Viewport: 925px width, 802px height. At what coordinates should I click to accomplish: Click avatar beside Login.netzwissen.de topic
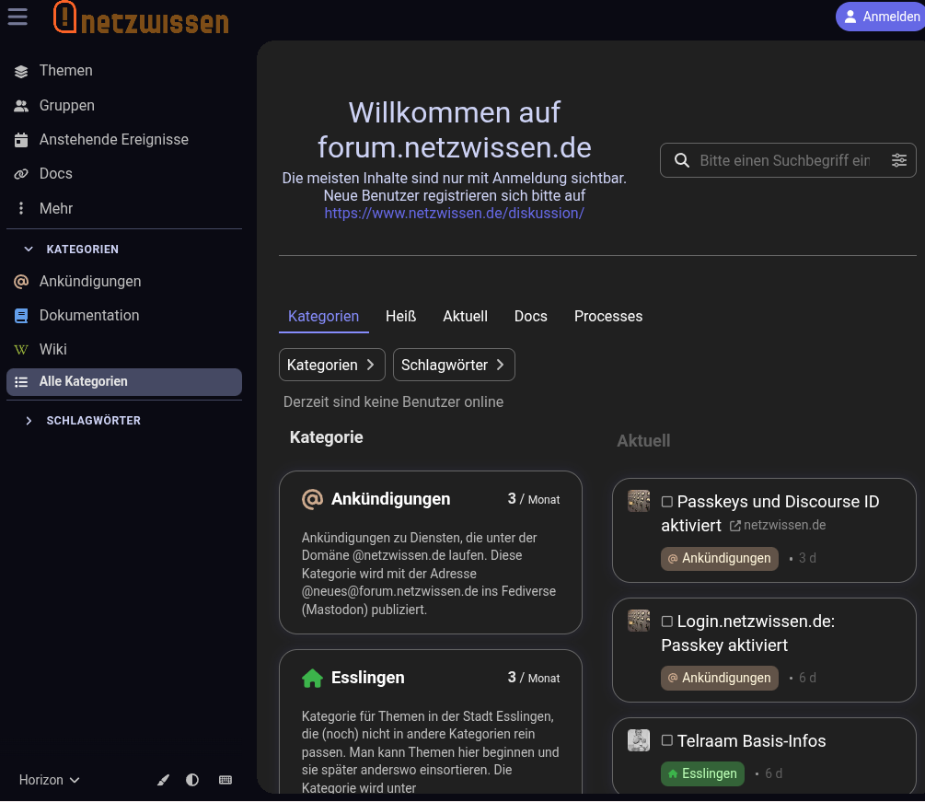tap(639, 621)
